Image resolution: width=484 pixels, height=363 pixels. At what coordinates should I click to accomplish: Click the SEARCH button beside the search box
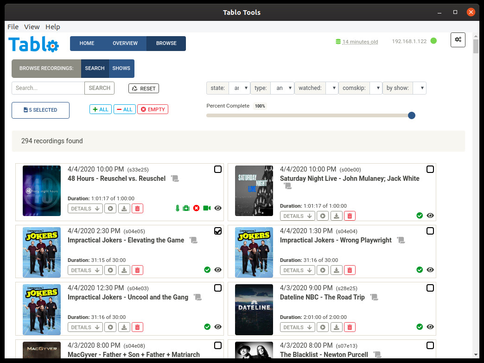(99, 88)
